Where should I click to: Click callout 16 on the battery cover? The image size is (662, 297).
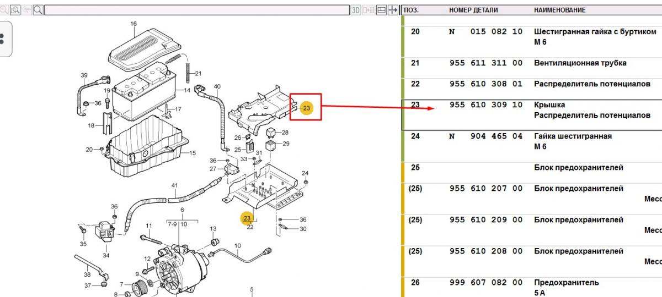pos(134,24)
